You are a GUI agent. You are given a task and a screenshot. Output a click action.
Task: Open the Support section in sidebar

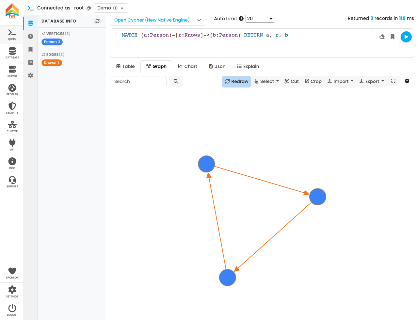click(12, 182)
